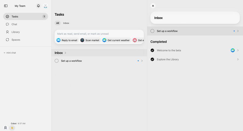Uncheck the 'Welcome to the beta' task
Screen dimensions: 243x131
click(x=152, y=50)
